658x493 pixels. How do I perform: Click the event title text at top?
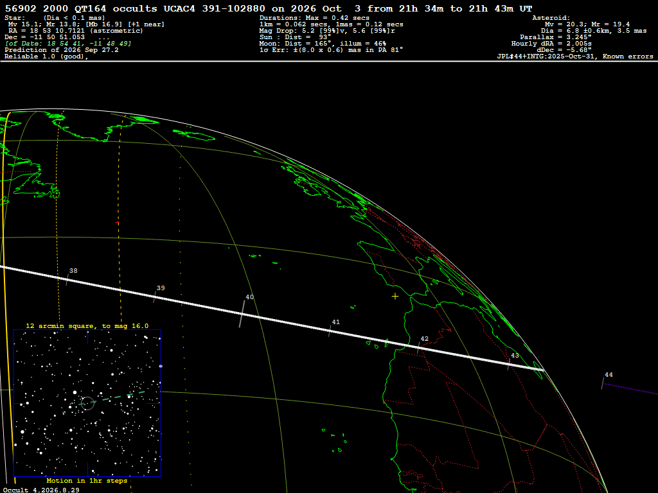point(269,8)
